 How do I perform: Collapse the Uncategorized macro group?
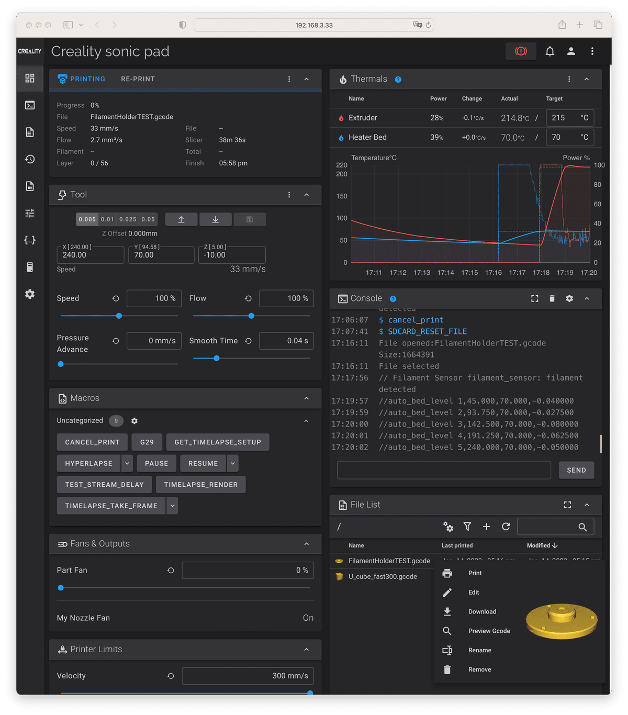click(x=306, y=421)
